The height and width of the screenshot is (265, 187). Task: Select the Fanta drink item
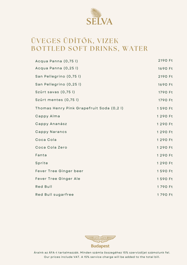coord(41,155)
